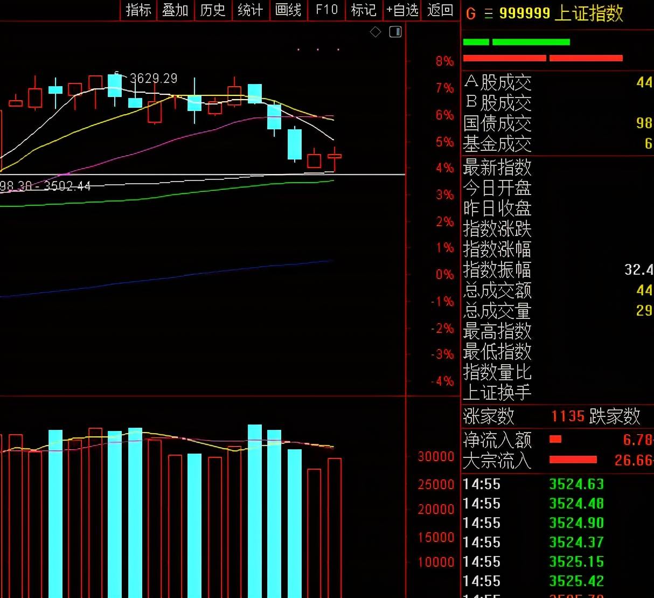The height and width of the screenshot is (598, 654).
Task: Click the 返回 back button
Action: pyautogui.click(x=440, y=10)
